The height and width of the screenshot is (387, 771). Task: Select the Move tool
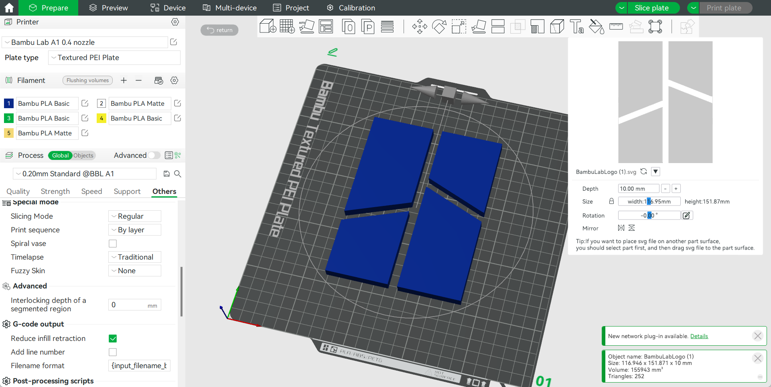420,26
